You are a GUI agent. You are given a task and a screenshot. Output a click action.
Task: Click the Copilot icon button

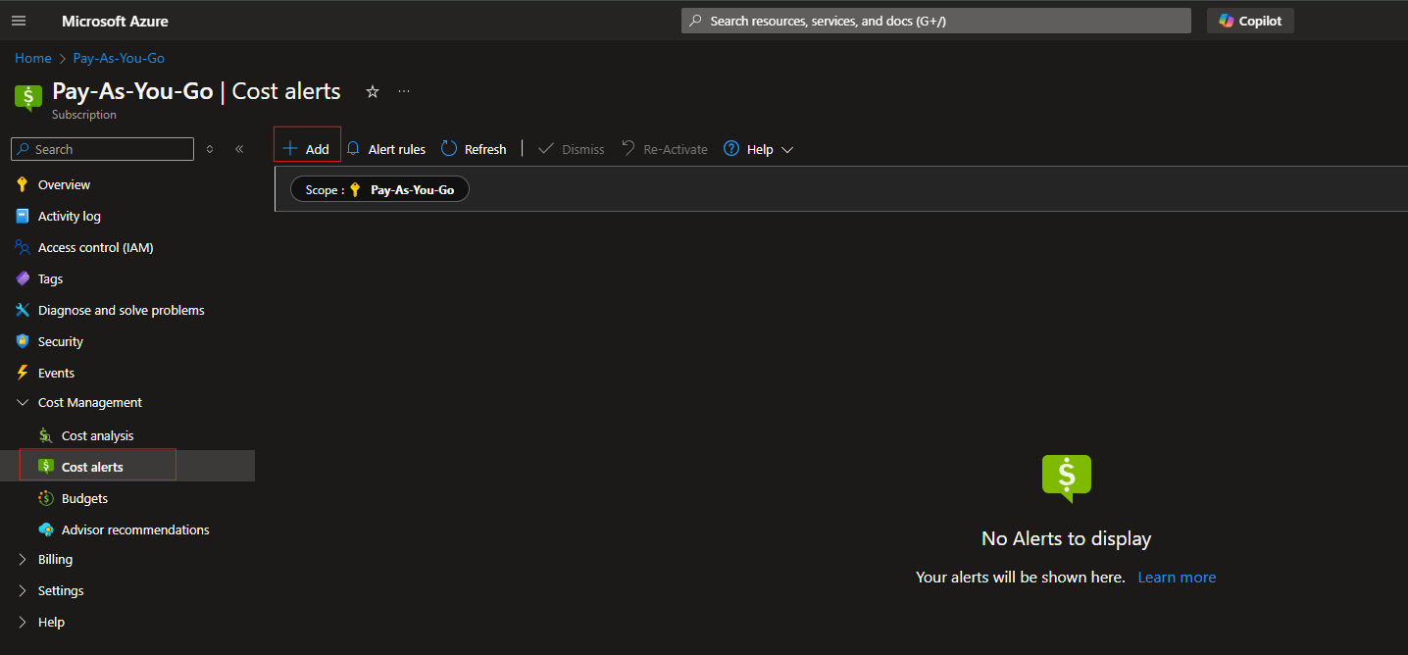[x=1227, y=21]
